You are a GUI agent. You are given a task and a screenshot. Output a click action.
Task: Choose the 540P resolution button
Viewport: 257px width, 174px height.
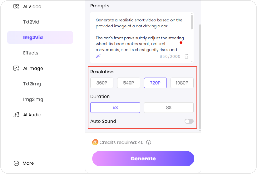(128, 83)
